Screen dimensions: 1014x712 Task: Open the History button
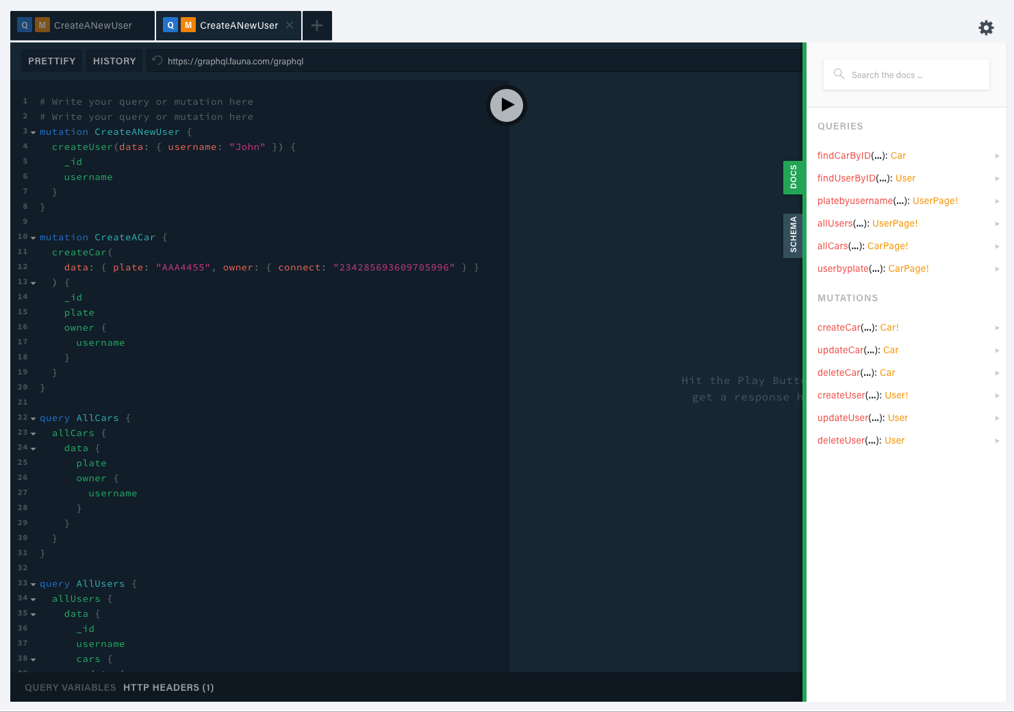[114, 61]
